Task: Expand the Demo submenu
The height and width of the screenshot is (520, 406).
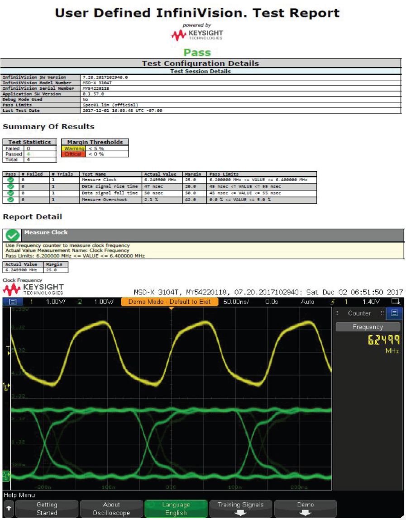Action: click(x=305, y=509)
